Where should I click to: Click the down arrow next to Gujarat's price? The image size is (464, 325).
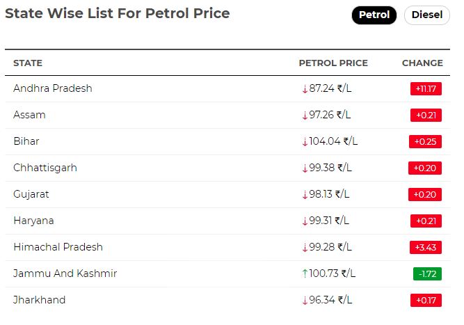pos(305,194)
